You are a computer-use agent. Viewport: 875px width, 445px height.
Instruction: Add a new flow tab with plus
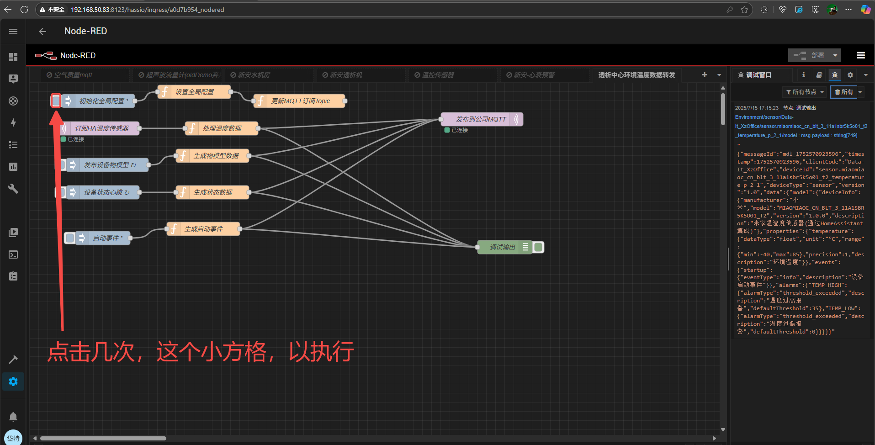pyautogui.click(x=704, y=75)
